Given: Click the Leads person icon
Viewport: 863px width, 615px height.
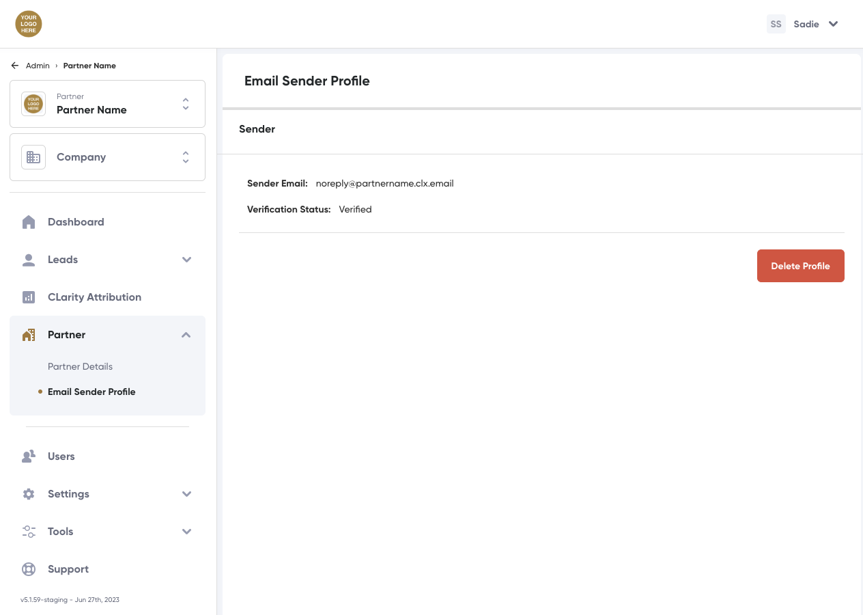Looking at the screenshot, I should pos(29,260).
